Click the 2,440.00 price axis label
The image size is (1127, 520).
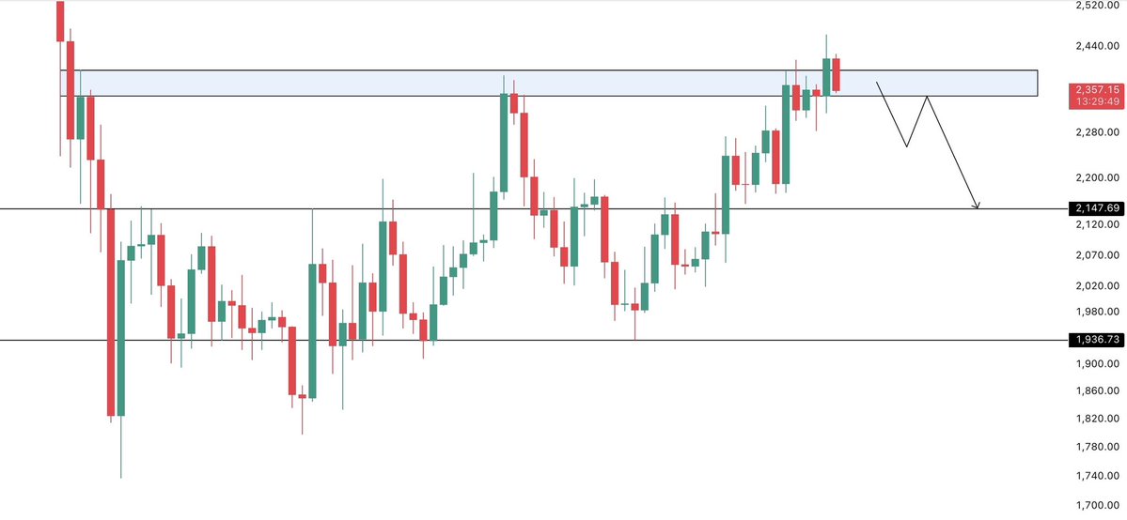[1097, 46]
